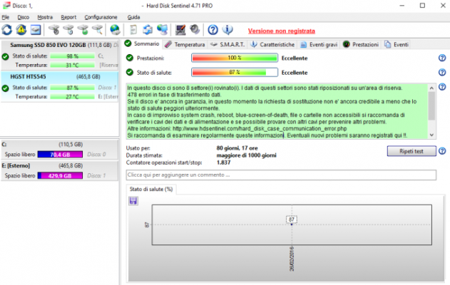Click the blue arrows with envelope icon
This screenshot has height=285, width=450.
click(148, 30)
